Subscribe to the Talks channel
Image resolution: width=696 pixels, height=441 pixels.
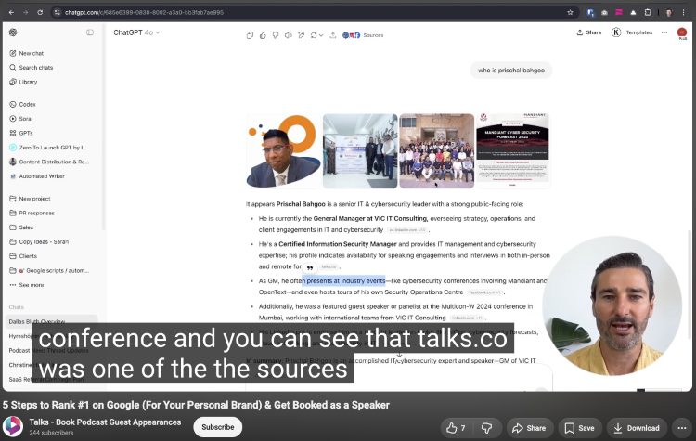[217, 427]
